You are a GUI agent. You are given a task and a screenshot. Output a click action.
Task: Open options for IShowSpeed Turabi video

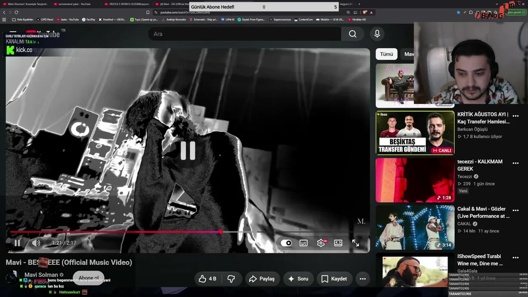(516, 258)
